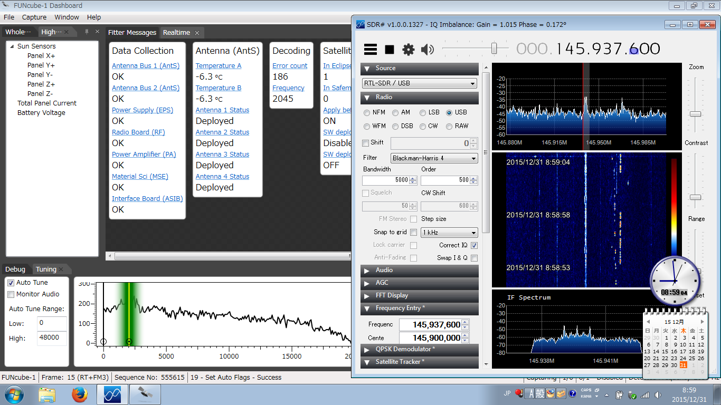
Task: Open the Material Sci (MSE) link
Action: point(140,177)
